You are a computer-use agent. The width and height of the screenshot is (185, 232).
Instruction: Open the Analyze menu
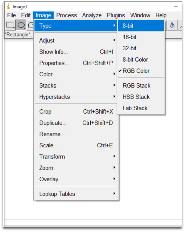pyautogui.click(x=92, y=15)
